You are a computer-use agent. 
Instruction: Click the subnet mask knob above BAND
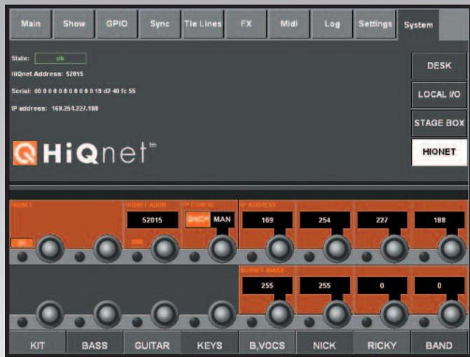tap(452, 314)
